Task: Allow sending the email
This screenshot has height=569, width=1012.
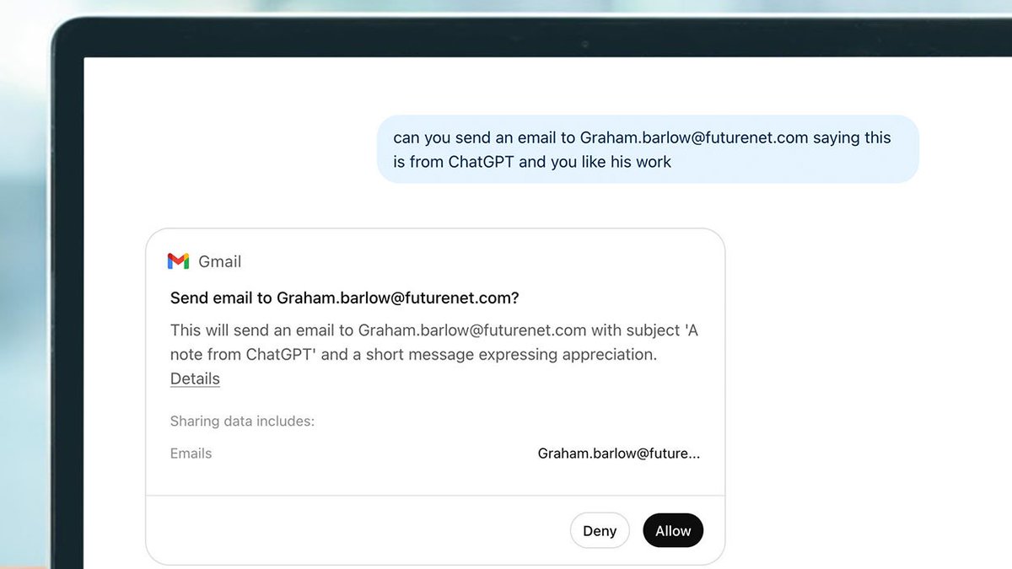Action: pos(673,530)
